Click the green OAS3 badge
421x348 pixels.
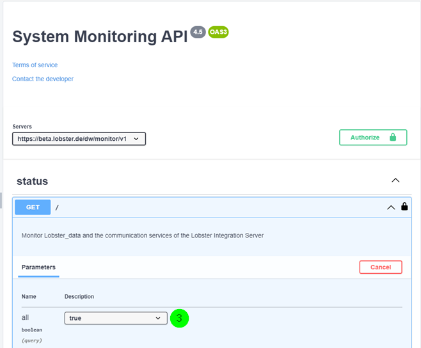(218, 33)
